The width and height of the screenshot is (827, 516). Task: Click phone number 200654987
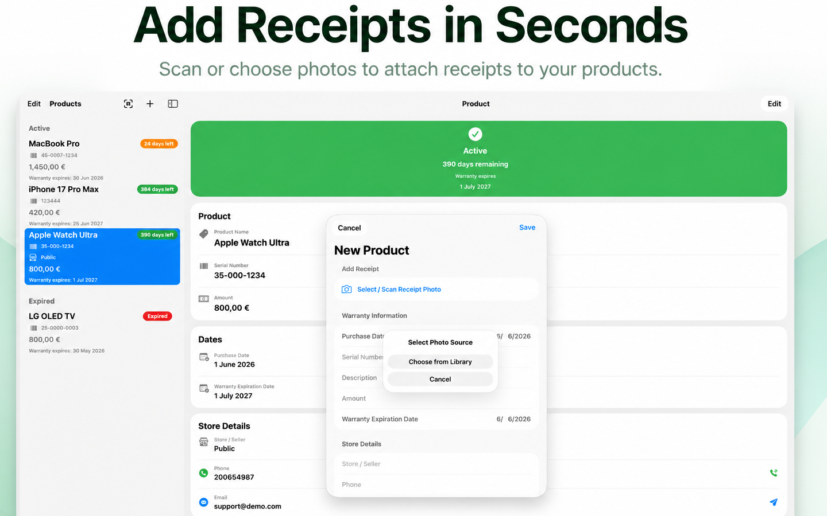coord(234,477)
